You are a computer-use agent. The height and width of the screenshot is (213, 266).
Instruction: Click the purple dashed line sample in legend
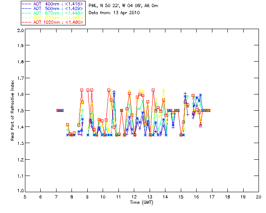click(x=27, y=4)
